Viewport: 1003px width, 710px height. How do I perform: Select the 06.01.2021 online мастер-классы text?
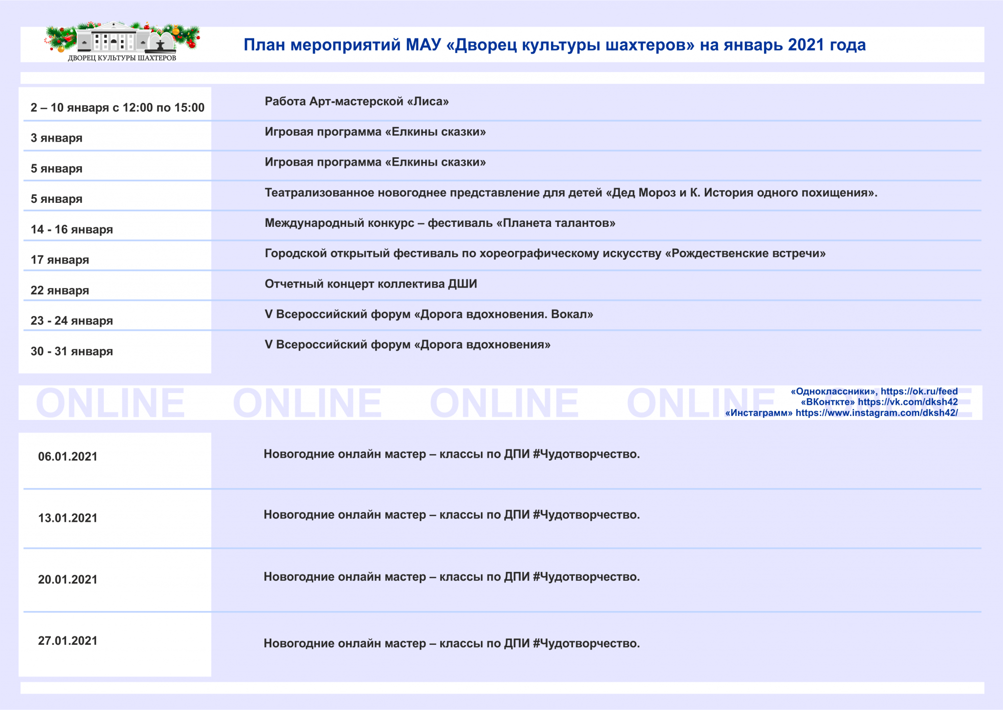(x=452, y=454)
